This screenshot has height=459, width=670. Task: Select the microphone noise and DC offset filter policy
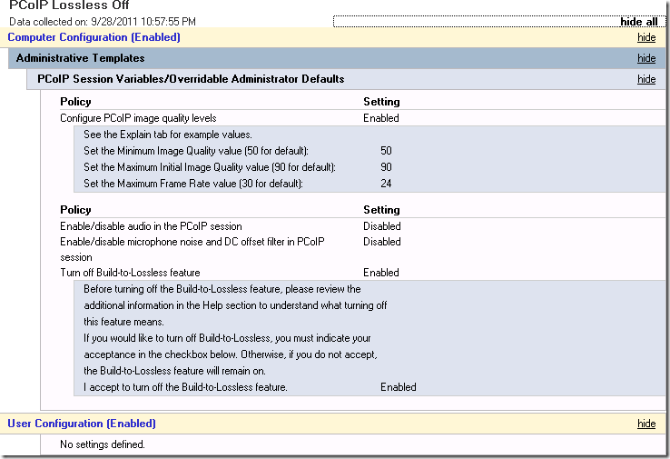click(x=192, y=249)
